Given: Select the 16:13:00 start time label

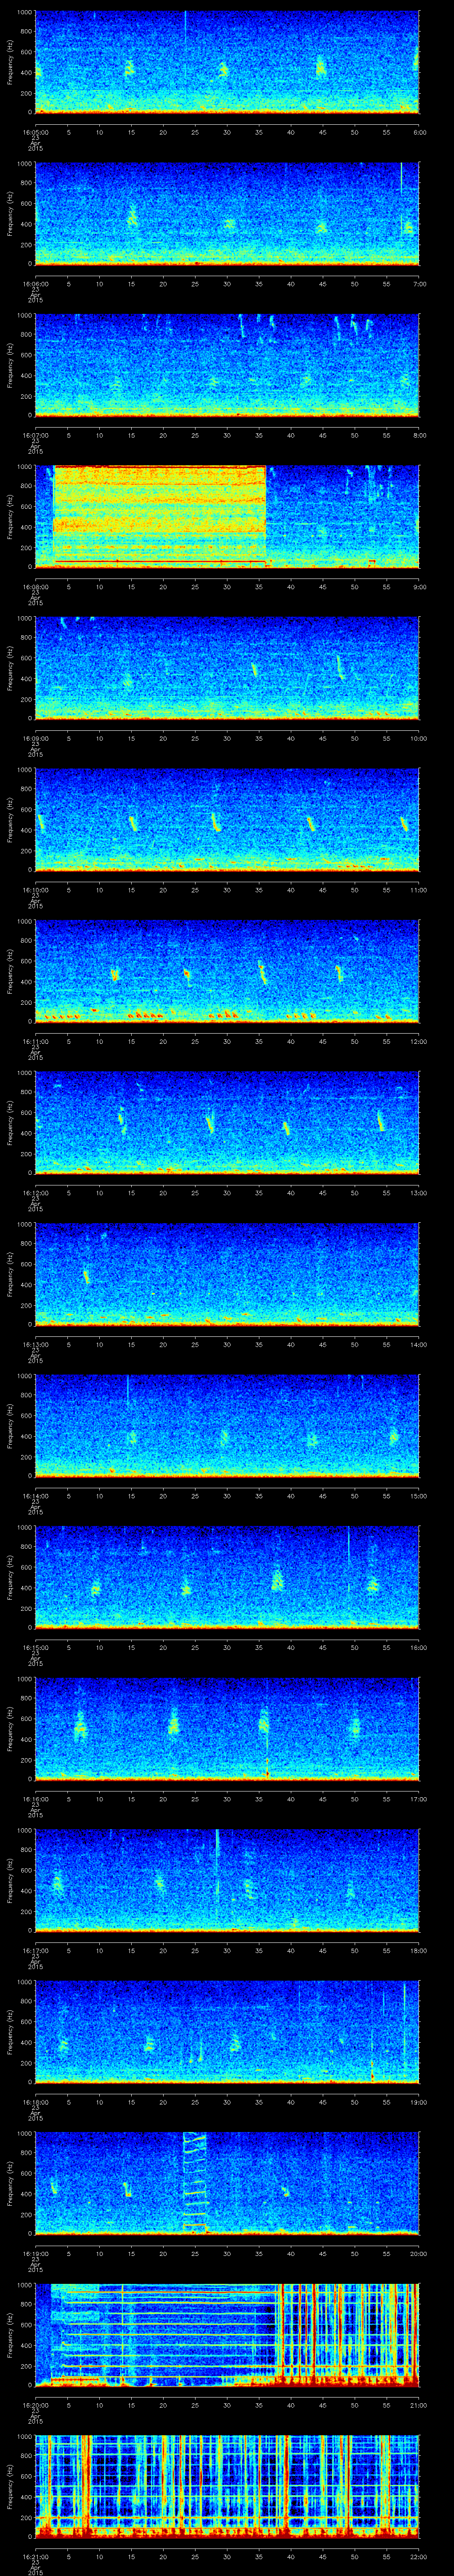Looking at the screenshot, I should click(x=36, y=1344).
